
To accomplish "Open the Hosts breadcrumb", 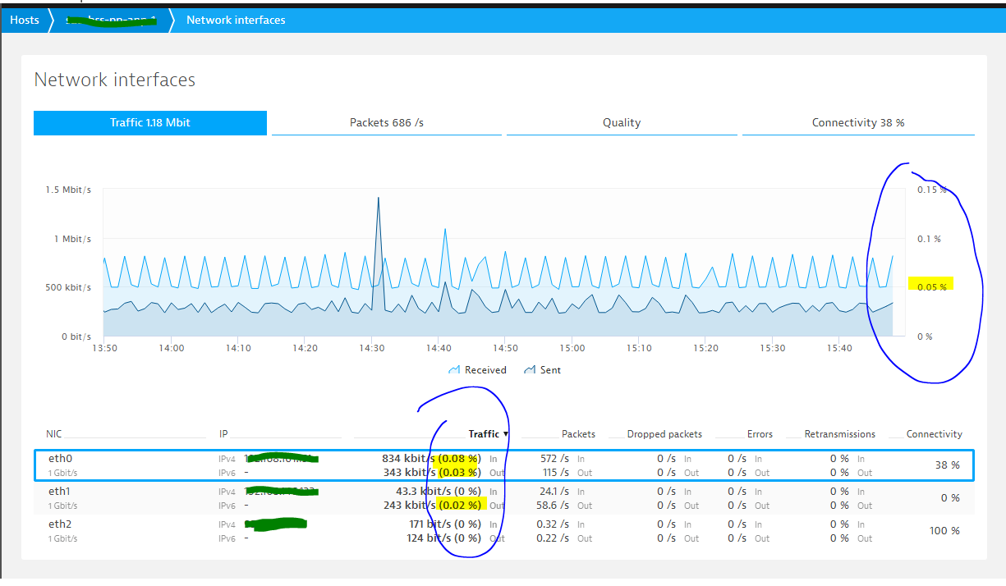I will click(25, 20).
